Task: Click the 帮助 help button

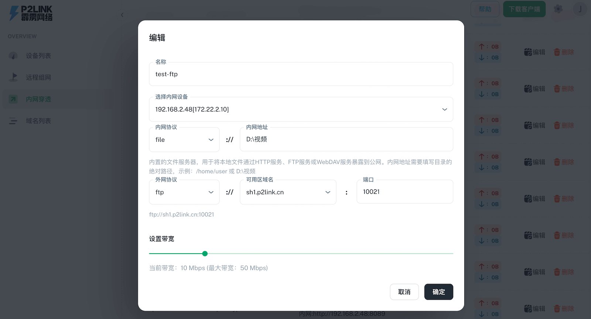Action: tap(485, 9)
